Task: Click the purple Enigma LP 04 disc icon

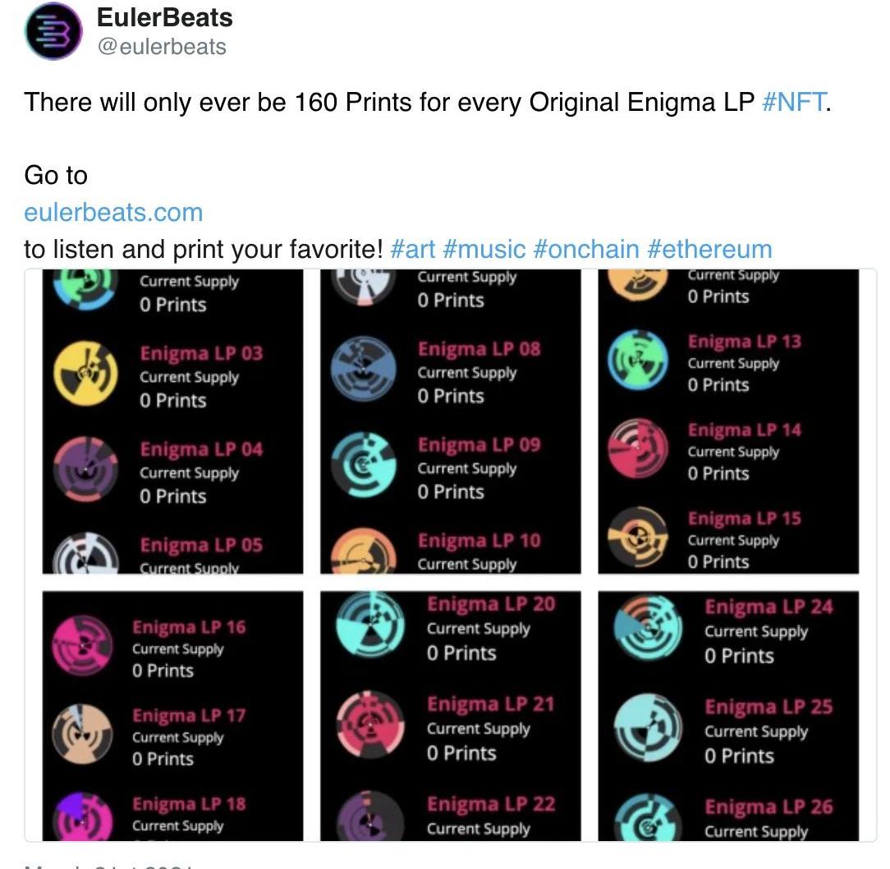Action: click(x=85, y=468)
